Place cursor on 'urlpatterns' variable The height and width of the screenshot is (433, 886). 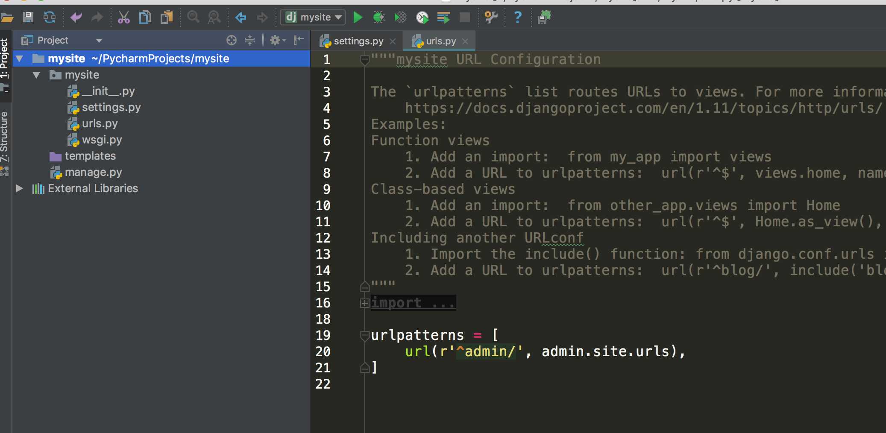[417, 335]
